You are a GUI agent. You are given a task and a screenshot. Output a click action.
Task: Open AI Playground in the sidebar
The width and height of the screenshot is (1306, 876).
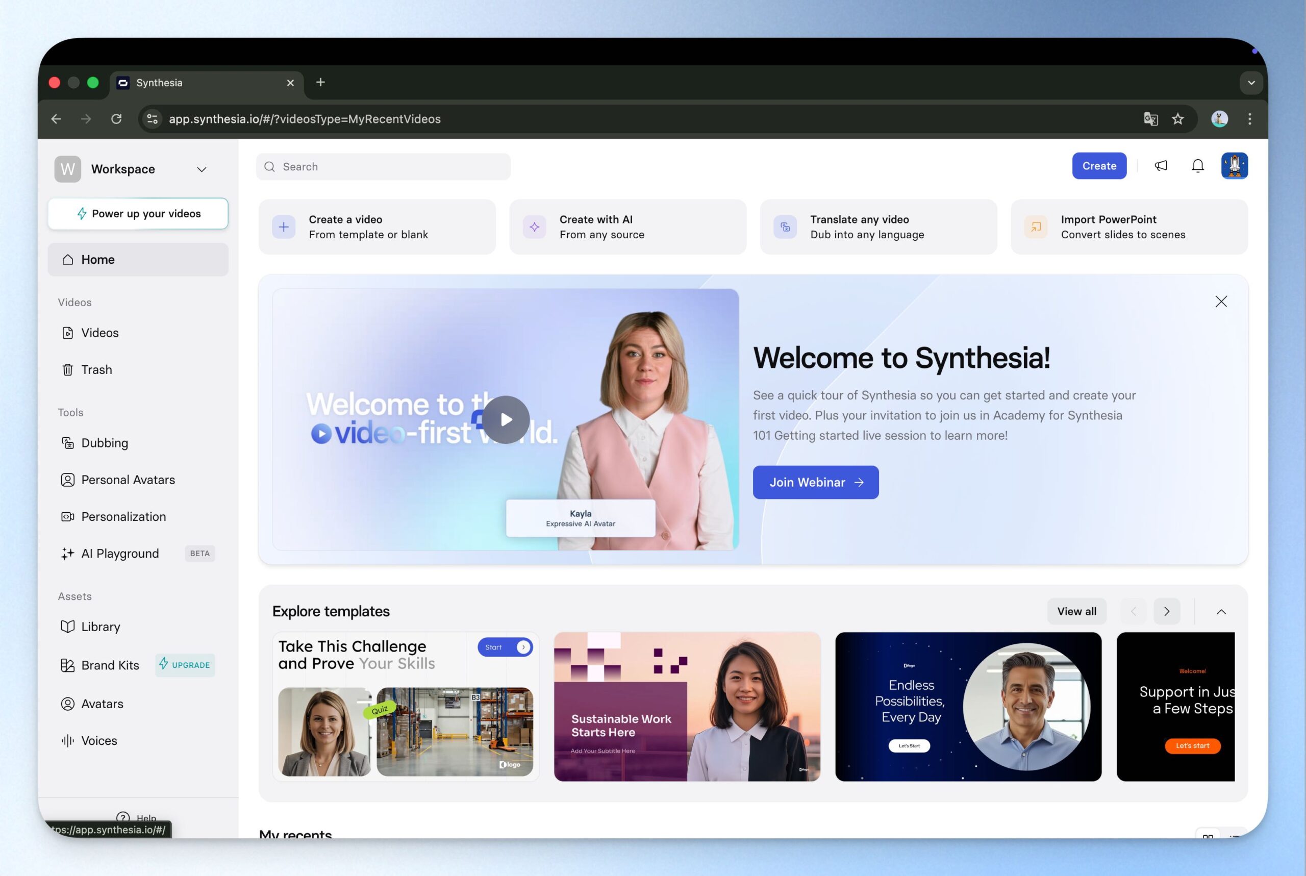click(119, 554)
